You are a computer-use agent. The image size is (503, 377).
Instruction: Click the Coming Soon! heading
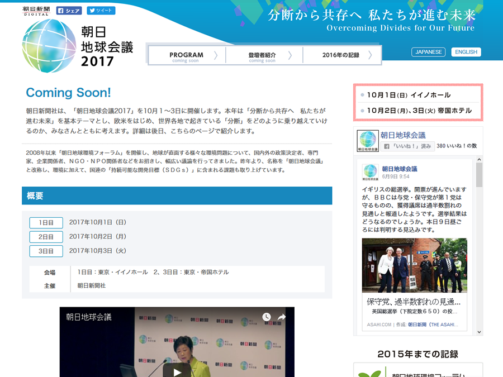coord(68,92)
